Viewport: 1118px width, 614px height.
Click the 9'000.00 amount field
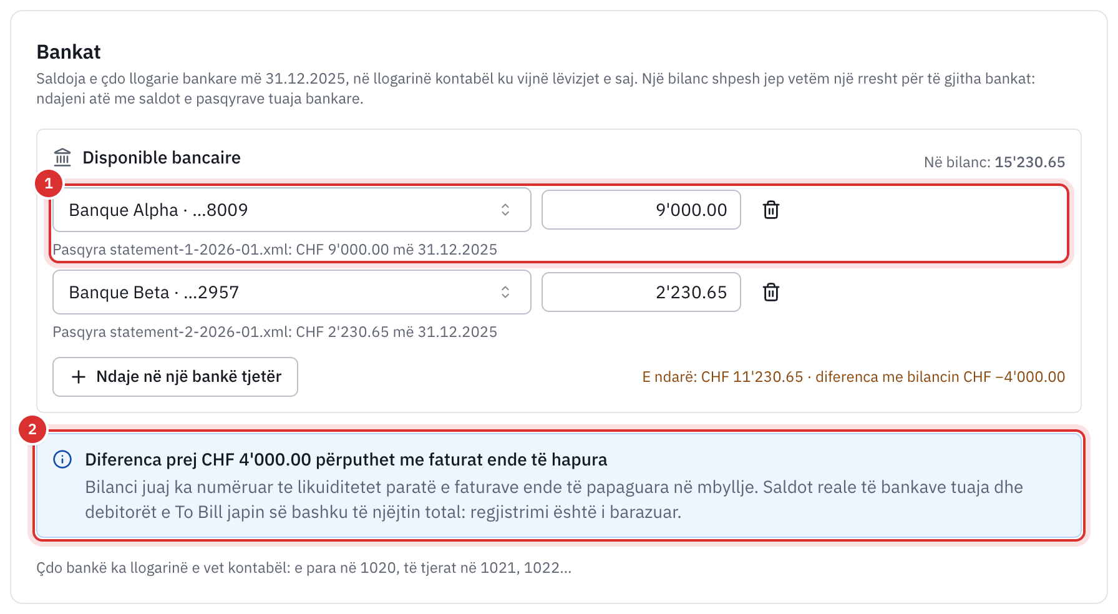[x=641, y=210]
